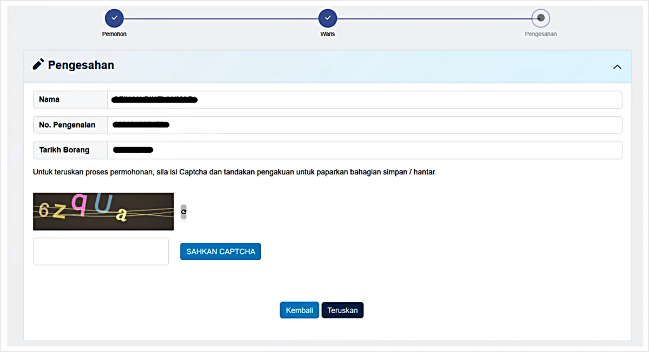649x352 pixels.
Task: Click the pencil icon beside Pengesahan heading
Action: [x=38, y=65]
